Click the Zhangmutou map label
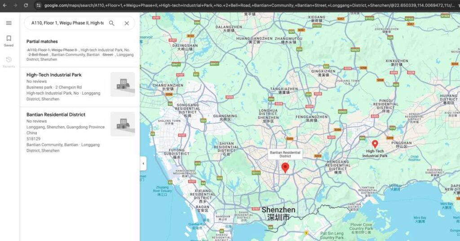 click(x=288, y=40)
